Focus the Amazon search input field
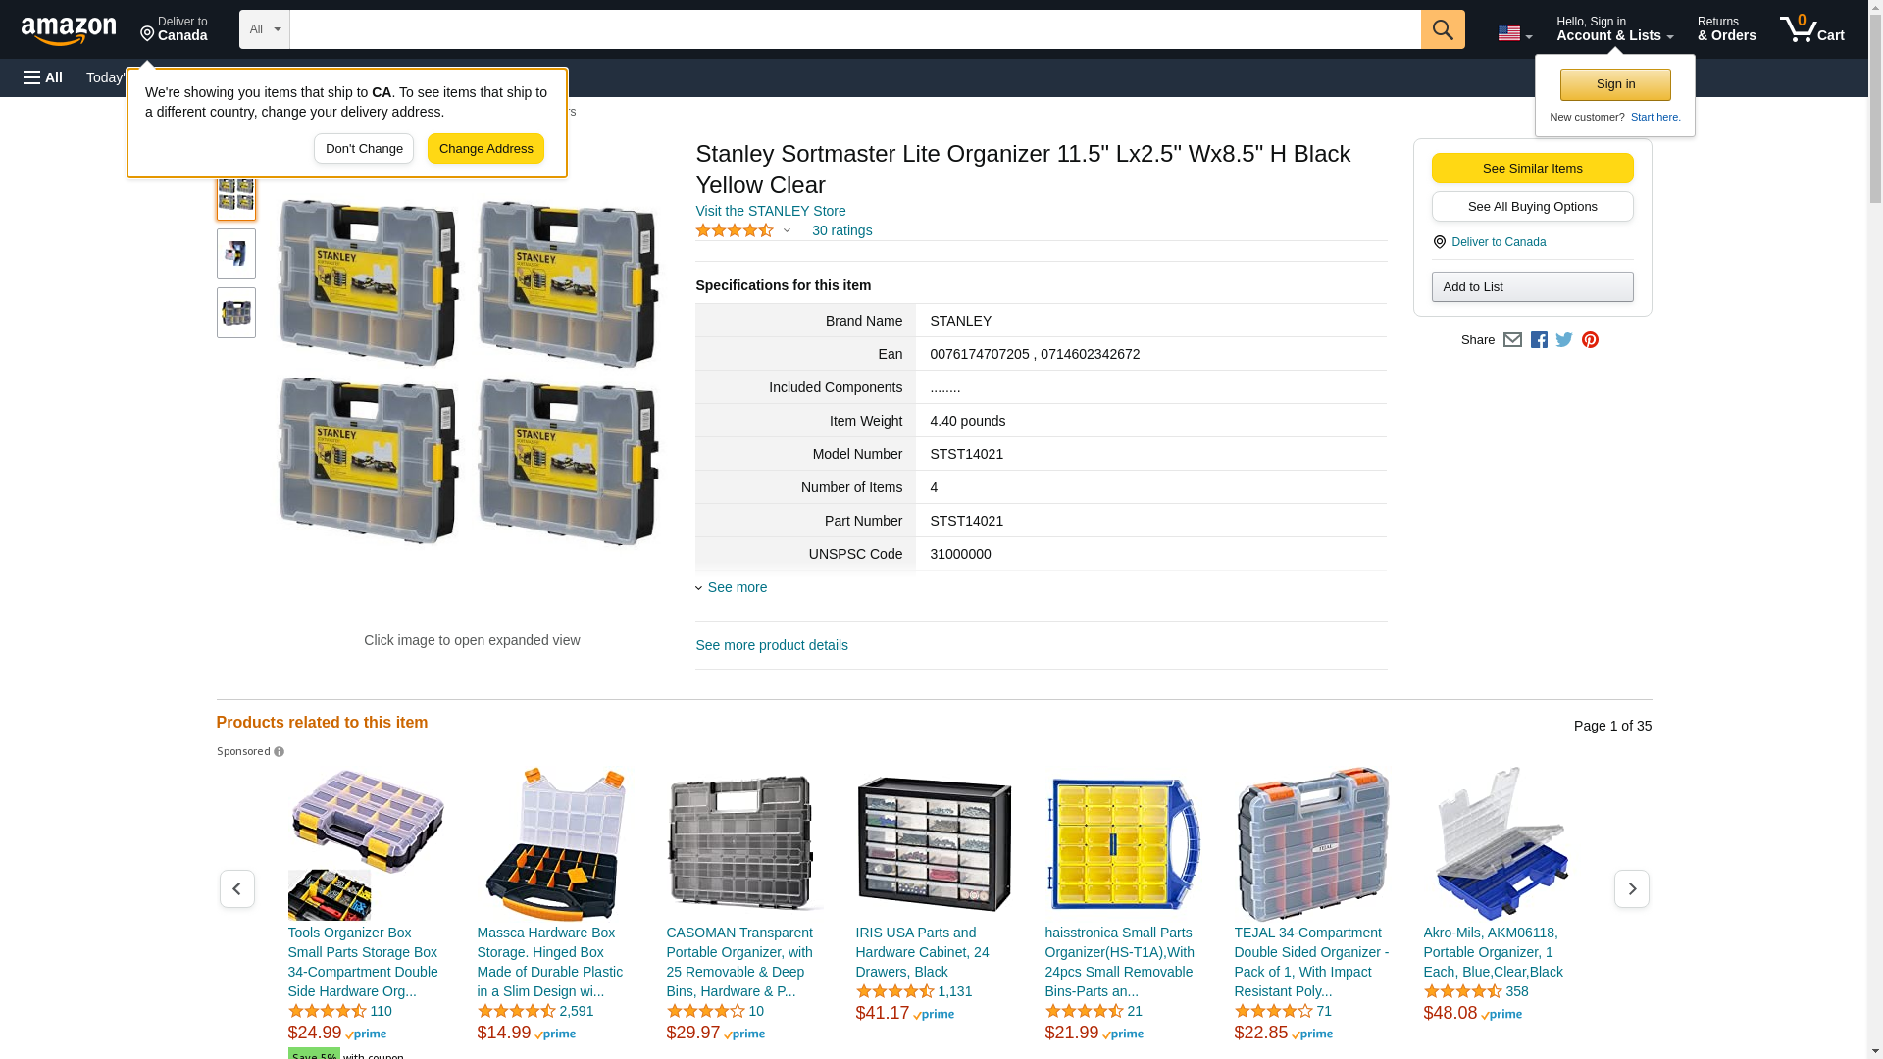Viewport: 1883px width, 1059px height. tap(855, 29)
